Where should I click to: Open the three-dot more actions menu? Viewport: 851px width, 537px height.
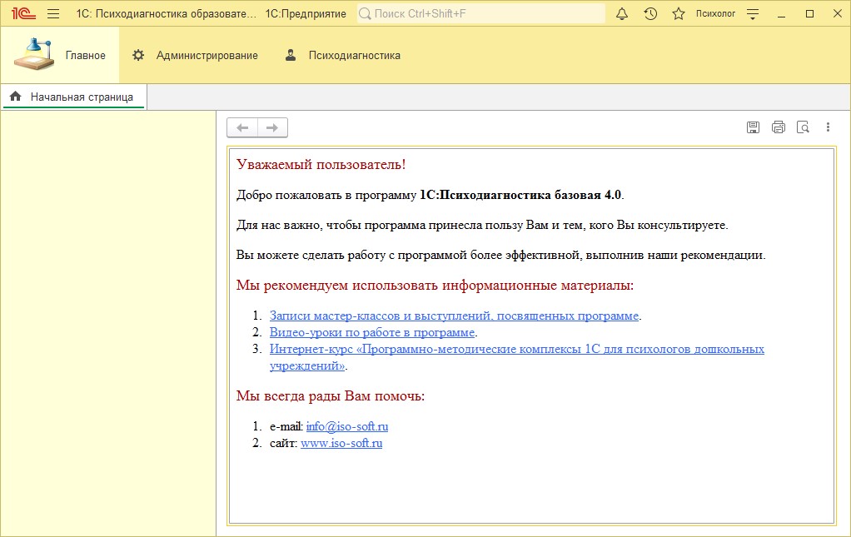[x=828, y=127]
